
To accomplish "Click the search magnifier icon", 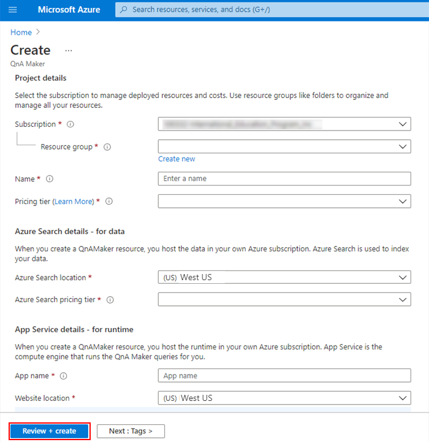I will click(123, 10).
